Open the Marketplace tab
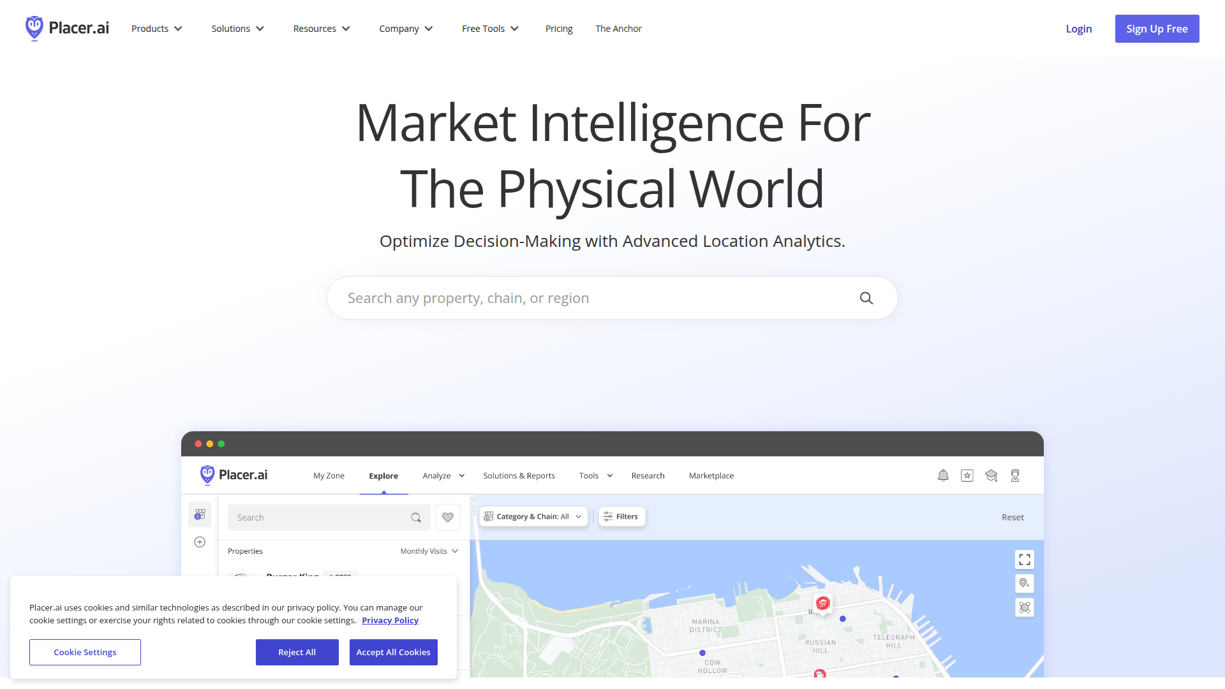Screen dimensions: 1225x689 [711, 476]
